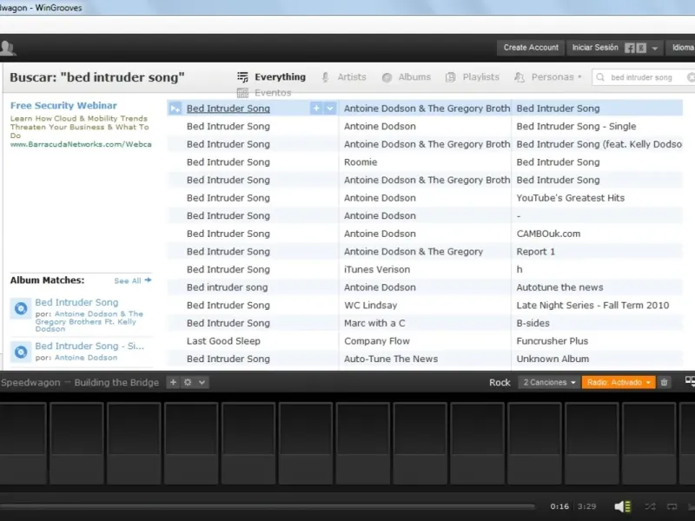This screenshot has width=695, height=521.
Task: Open the Eventos tab
Action: pyautogui.click(x=264, y=93)
